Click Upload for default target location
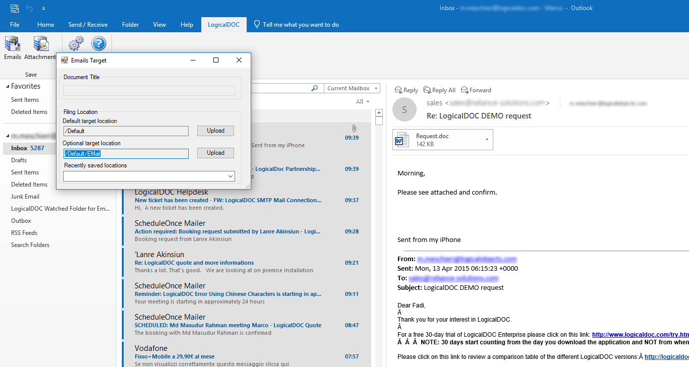689x367 pixels. tap(215, 131)
